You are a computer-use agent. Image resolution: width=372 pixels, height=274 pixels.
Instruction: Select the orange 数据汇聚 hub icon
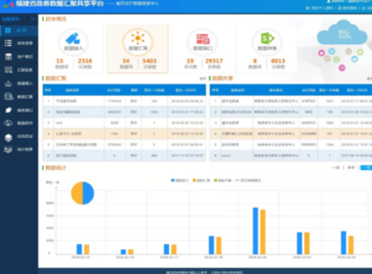(137, 38)
